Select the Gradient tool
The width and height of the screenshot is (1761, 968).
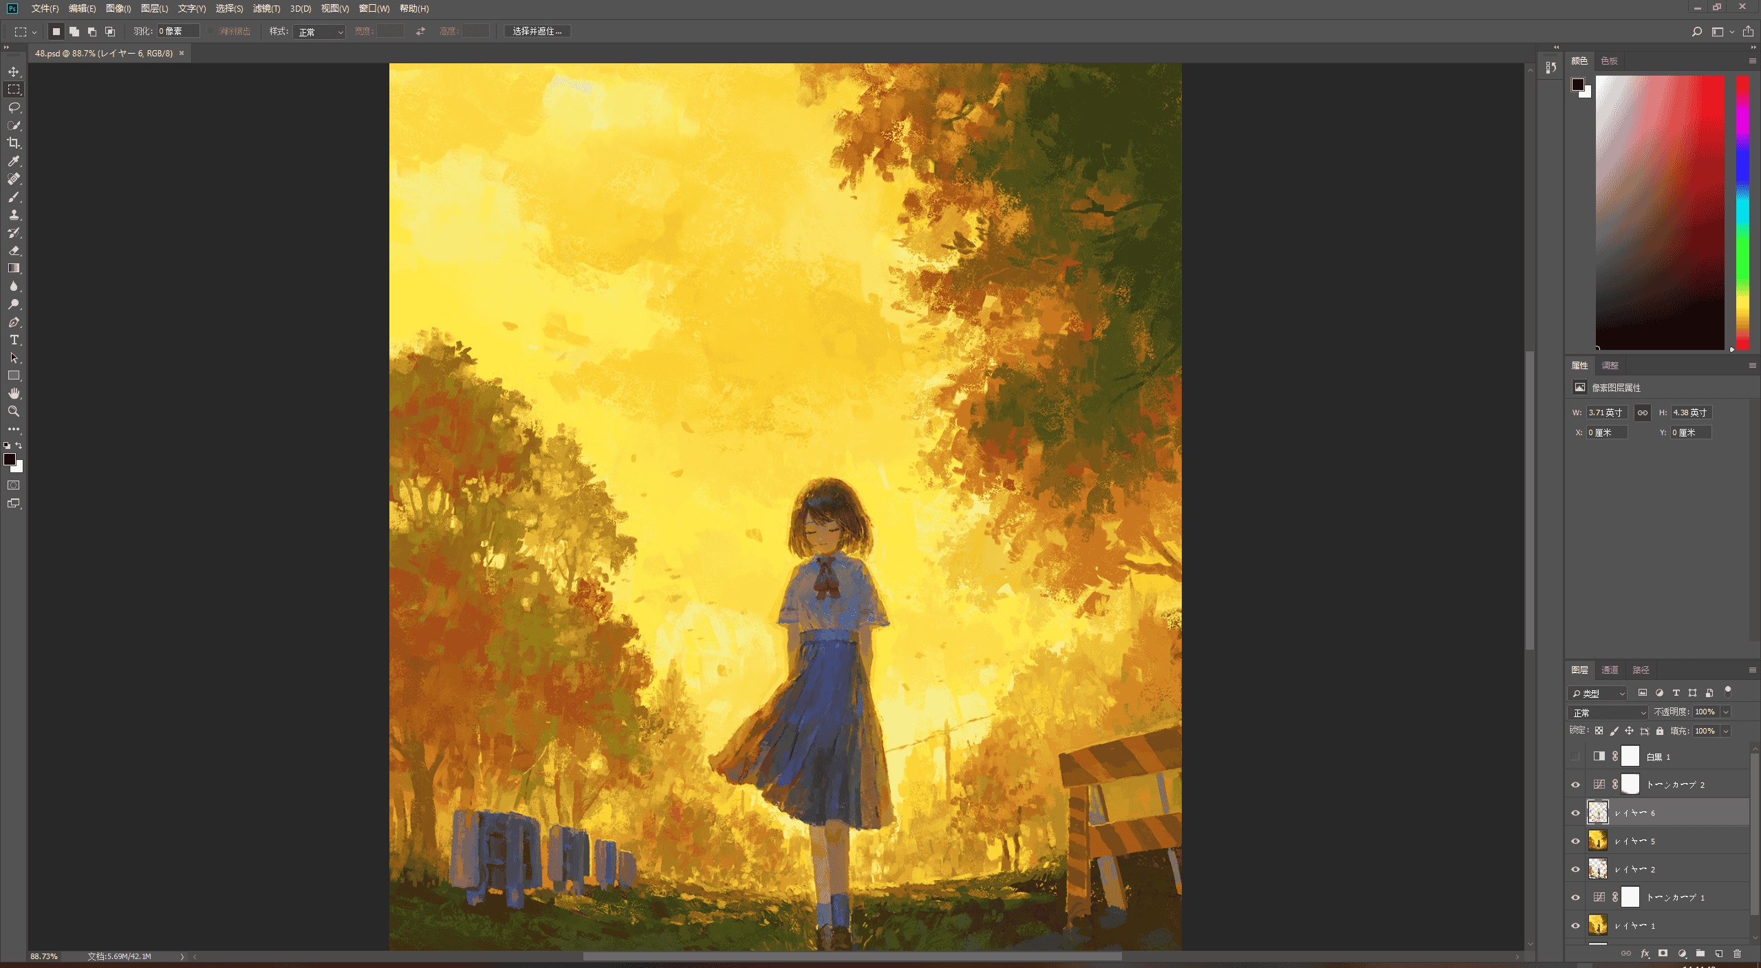[14, 268]
